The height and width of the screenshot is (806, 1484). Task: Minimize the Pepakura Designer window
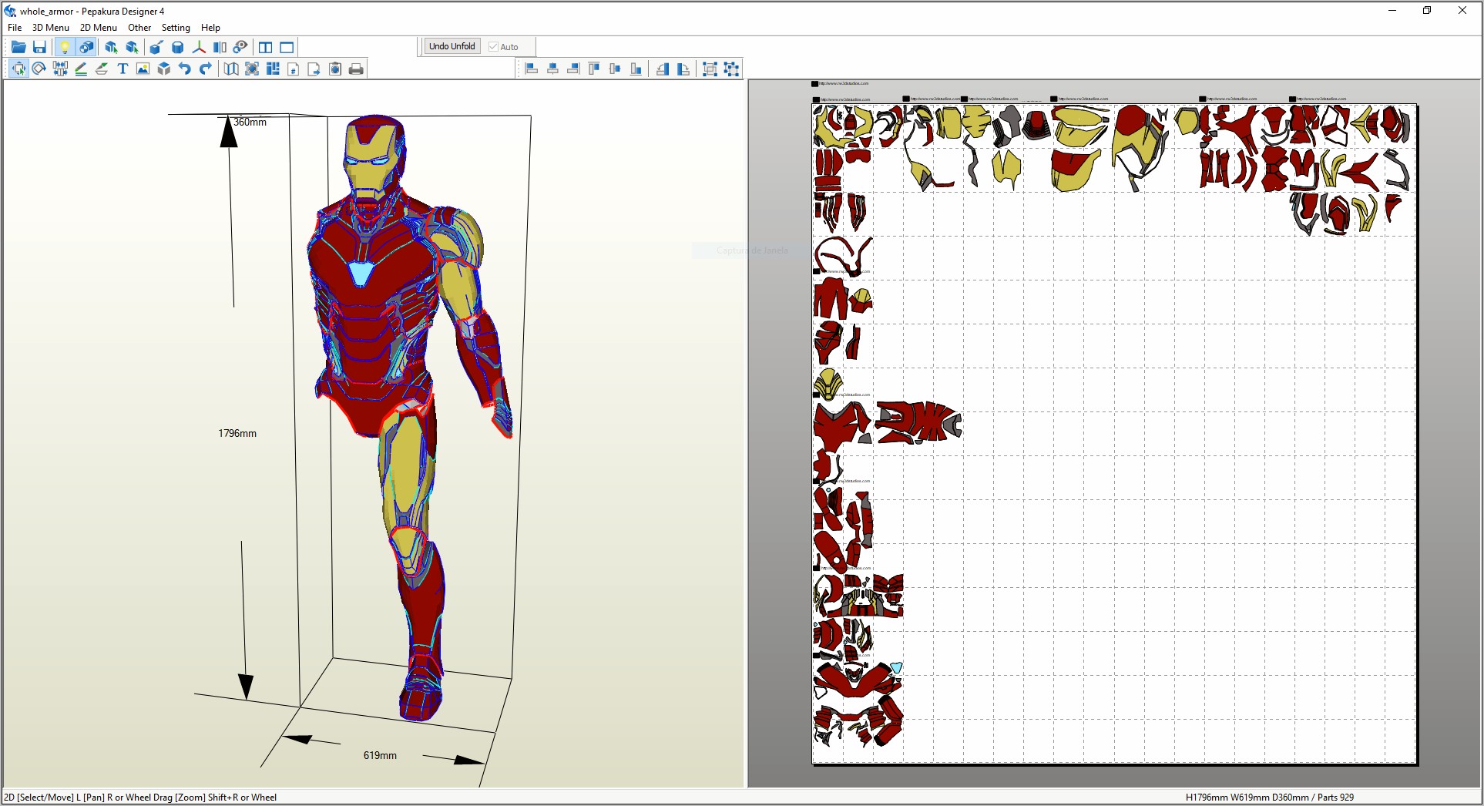1392,11
